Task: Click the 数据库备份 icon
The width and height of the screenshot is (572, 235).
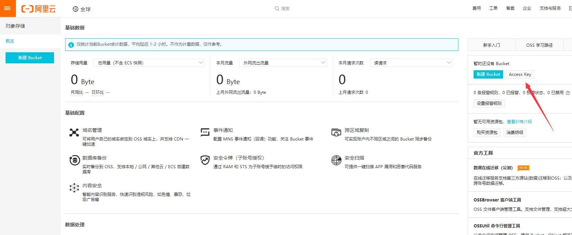Action: [74, 160]
